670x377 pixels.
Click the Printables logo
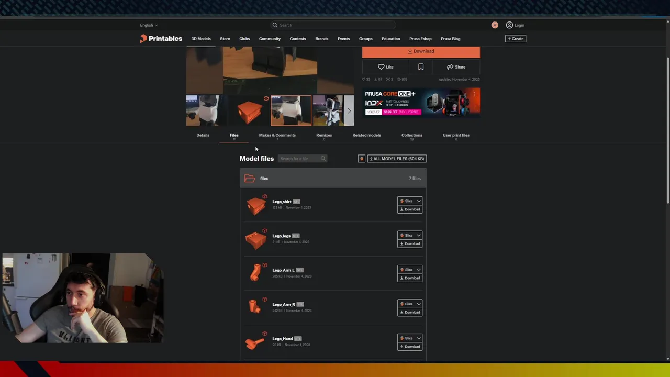[161, 39]
